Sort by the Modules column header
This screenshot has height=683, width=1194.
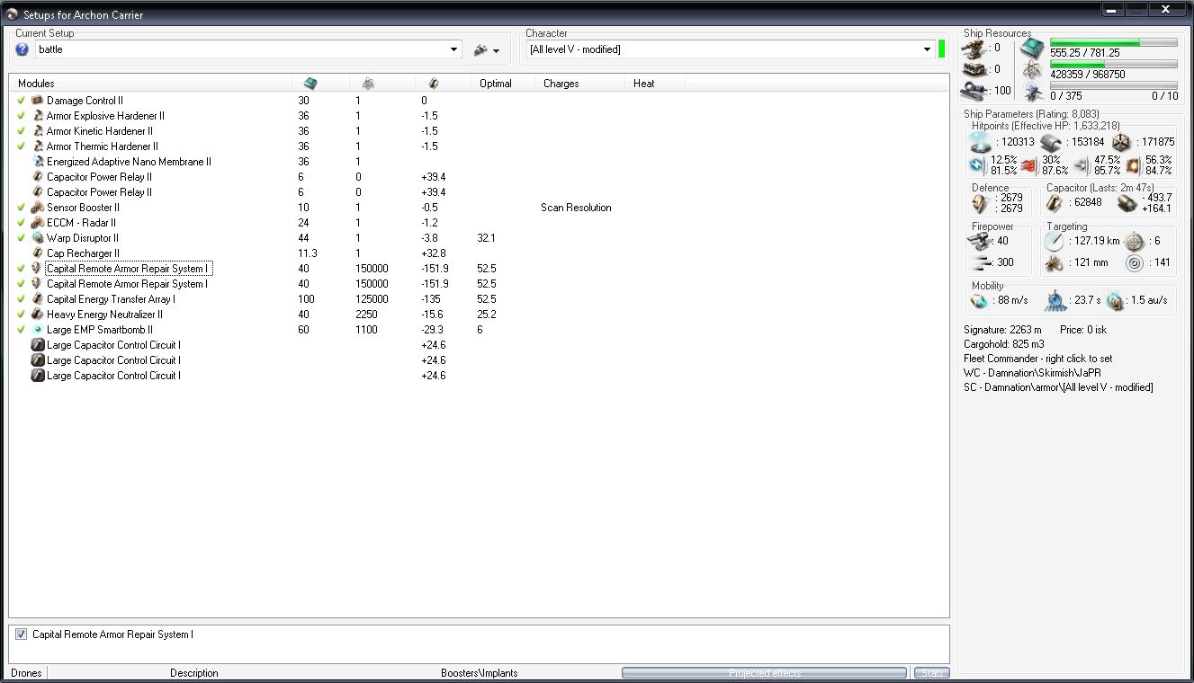coord(150,84)
